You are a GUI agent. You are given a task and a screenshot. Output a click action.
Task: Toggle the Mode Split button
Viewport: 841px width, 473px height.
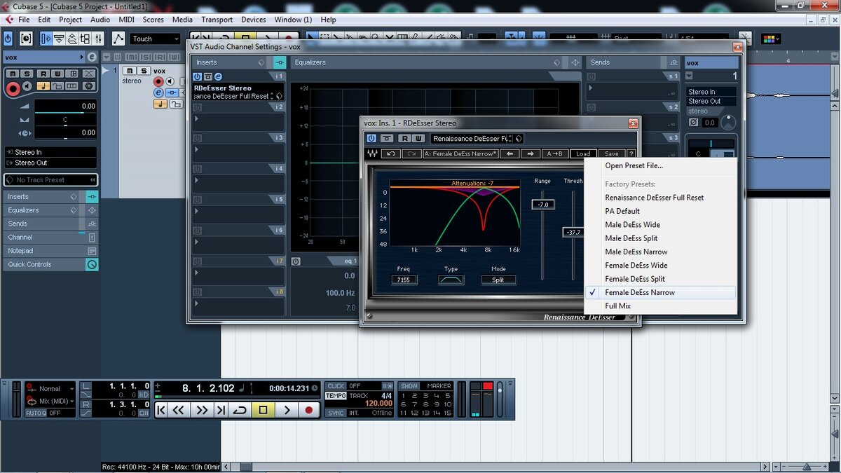tap(498, 280)
